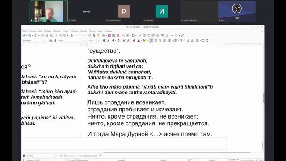Click the Clear Direct Formatting icon
286x161 pixels.
[x=134, y=41]
